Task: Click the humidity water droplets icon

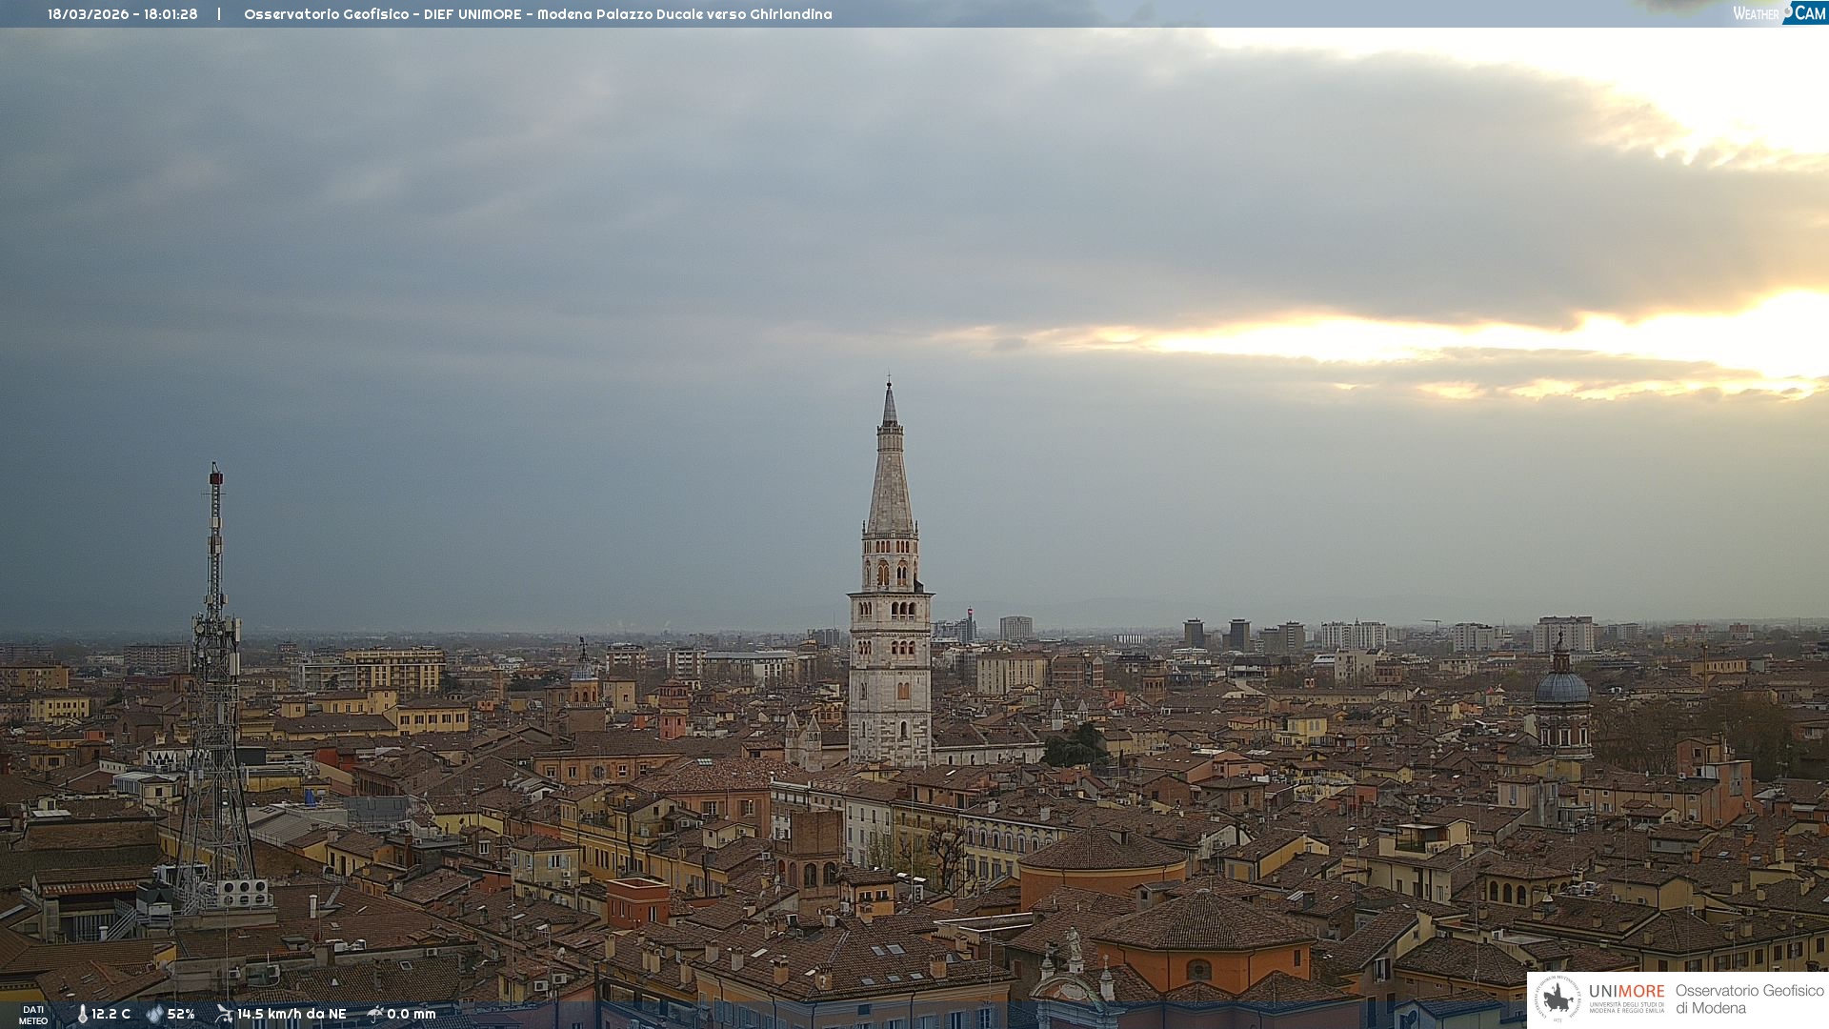Action: click(x=154, y=1015)
